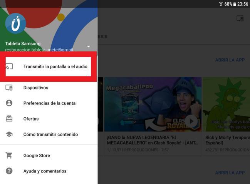The image size is (250, 184).
Task: Tap the partially hidden DESCUBRIR tab
Action: coord(102,36)
